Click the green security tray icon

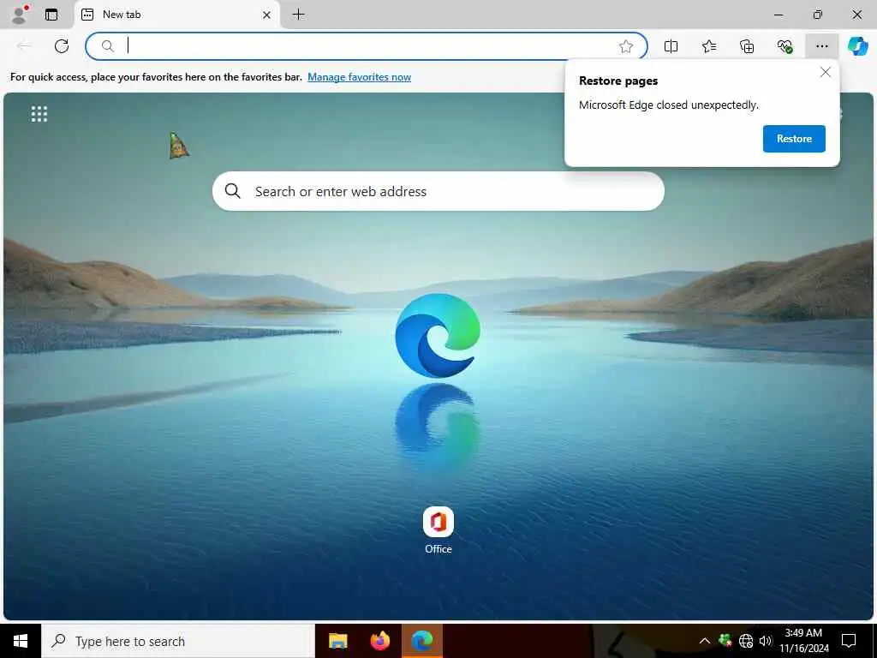click(x=725, y=639)
